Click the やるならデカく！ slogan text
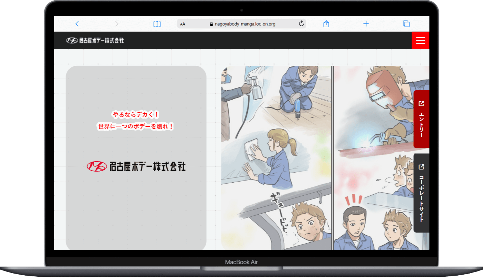The image size is (483, 277). click(x=136, y=115)
